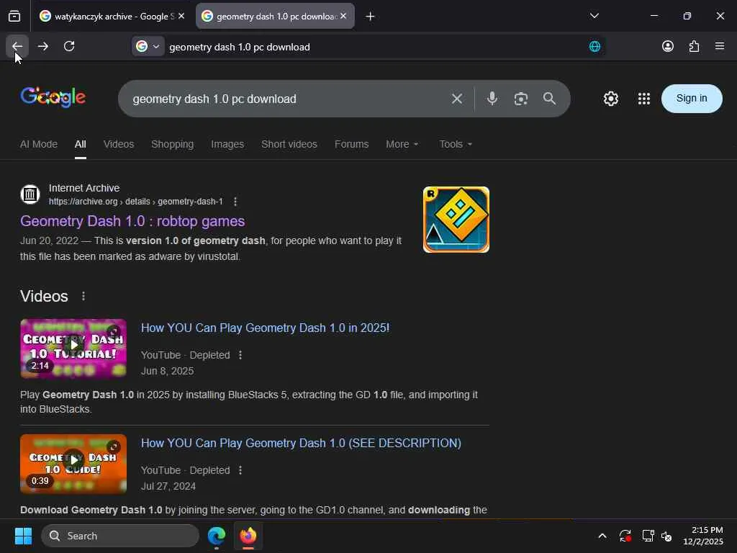Open How YOU Can Play Geometry Dash 1.0 in 2025 link
The width and height of the screenshot is (737, 553).
(265, 328)
